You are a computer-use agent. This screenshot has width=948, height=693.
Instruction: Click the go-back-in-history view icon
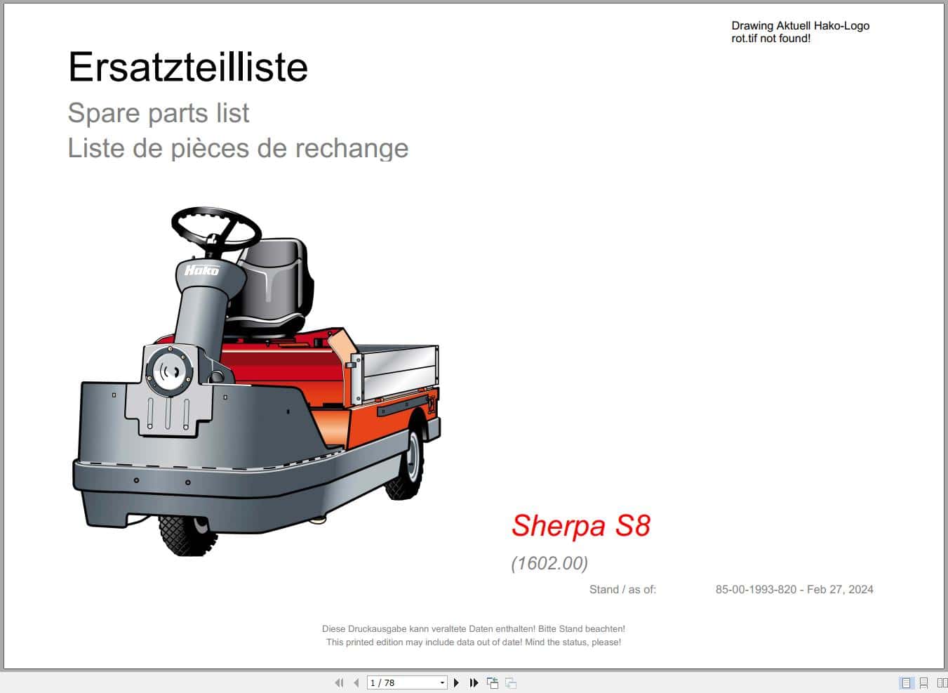493,682
